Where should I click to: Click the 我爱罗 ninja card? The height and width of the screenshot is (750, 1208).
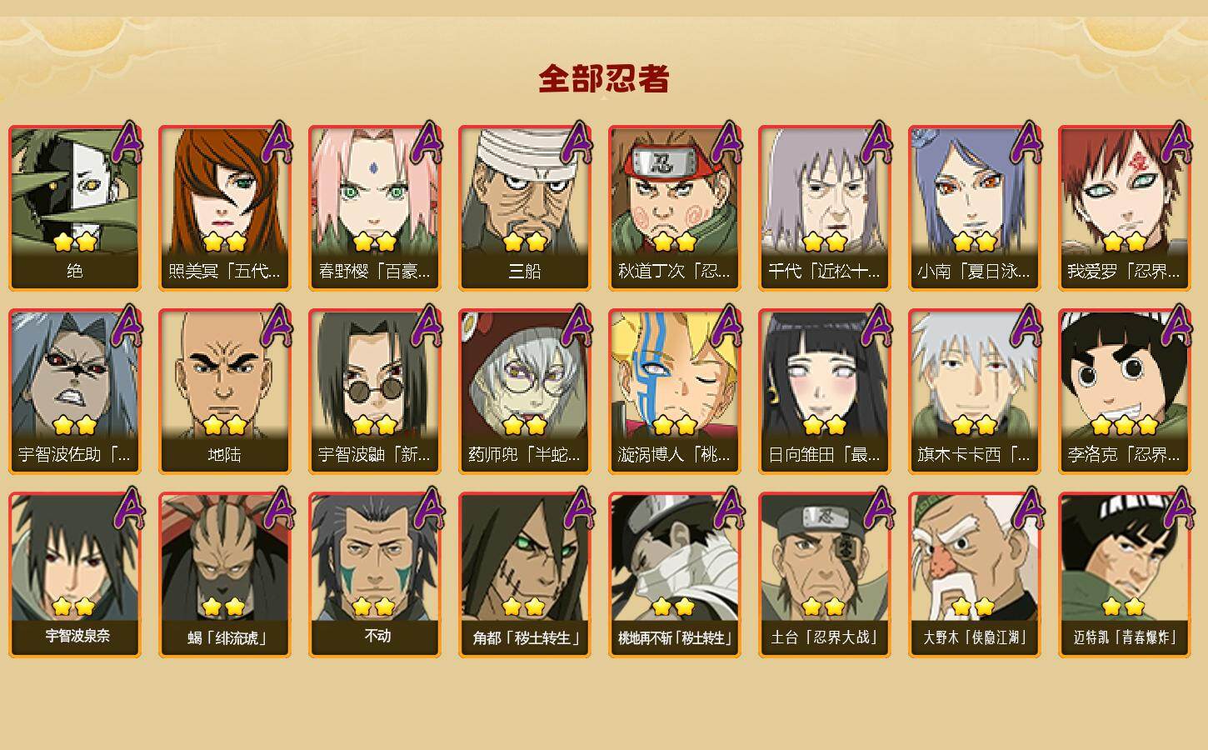[1125, 208]
